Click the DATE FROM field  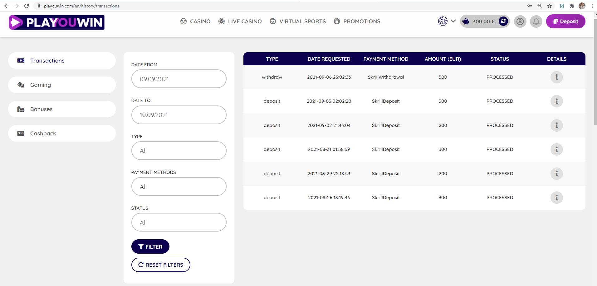pos(179,79)
